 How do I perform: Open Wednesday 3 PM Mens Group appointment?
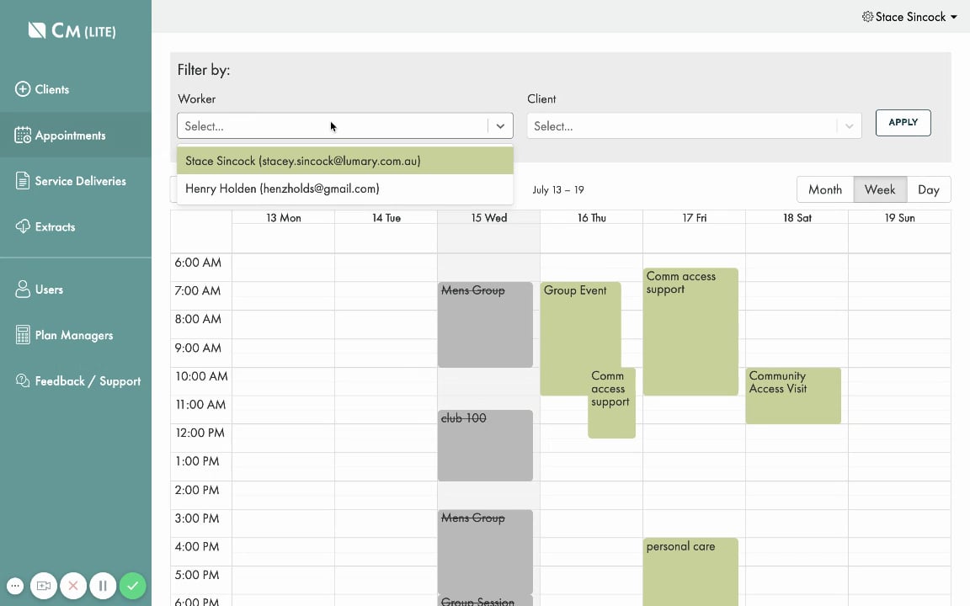click(485, 551)
